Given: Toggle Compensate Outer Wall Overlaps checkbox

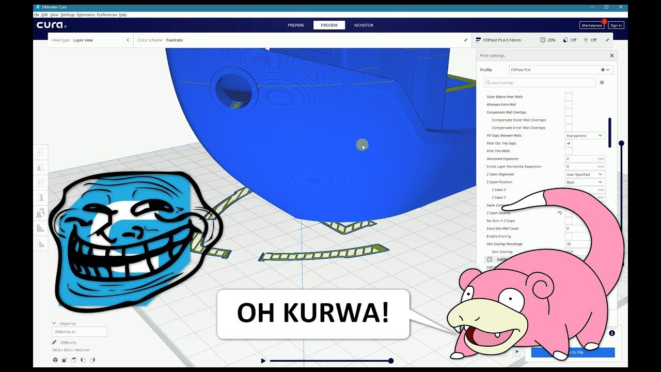Looking at the screenshot, I should (x=569, y=120).
